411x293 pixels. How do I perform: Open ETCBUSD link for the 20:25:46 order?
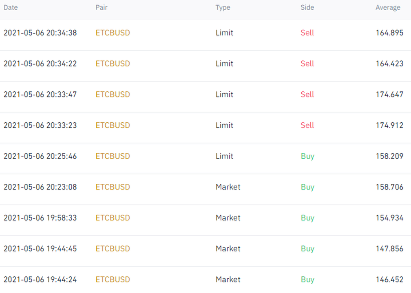[x=113, y=156]
